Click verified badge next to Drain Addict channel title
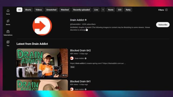The width and height of the screenshot is (173, 97). (86, 20)
